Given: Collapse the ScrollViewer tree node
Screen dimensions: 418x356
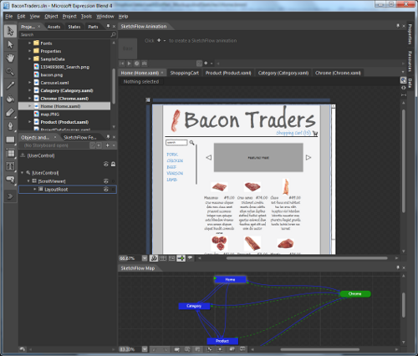Looking at the screenshot, I should pyautogui.click(x=28, y=181).
